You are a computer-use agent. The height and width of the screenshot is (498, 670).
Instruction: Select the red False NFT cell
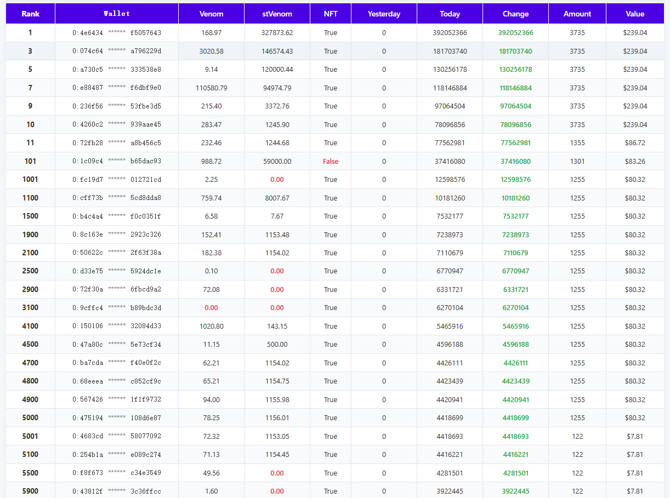[331, 162]
